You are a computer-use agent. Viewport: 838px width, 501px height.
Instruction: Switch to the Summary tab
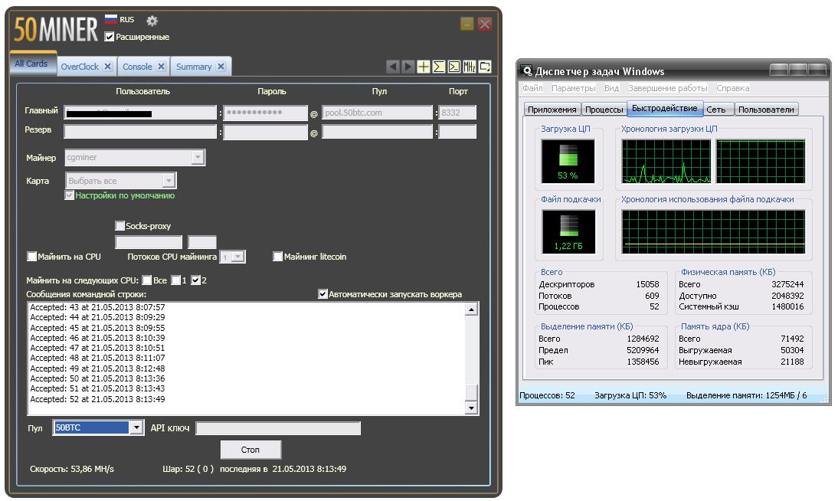[194, 67]
